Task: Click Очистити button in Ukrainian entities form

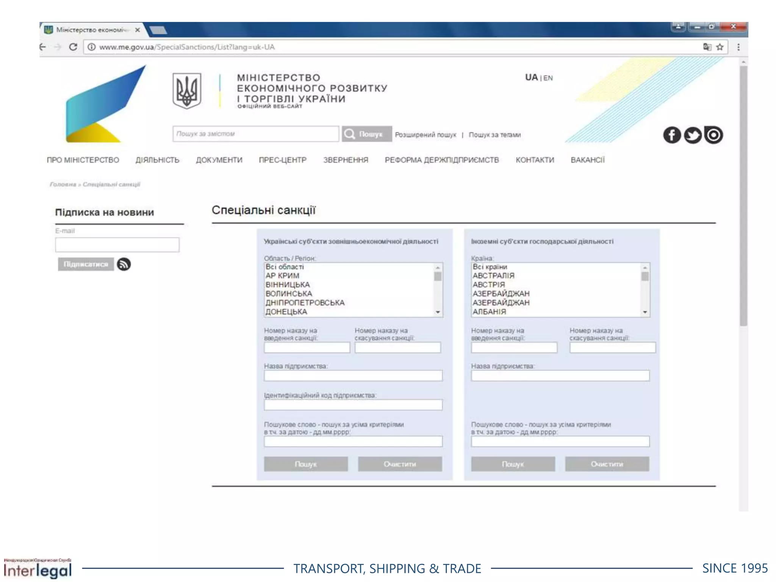Action: 400,464
